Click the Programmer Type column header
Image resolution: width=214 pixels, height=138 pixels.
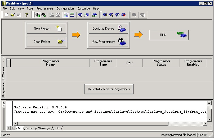pyautogui.click(x=103, y=63)
